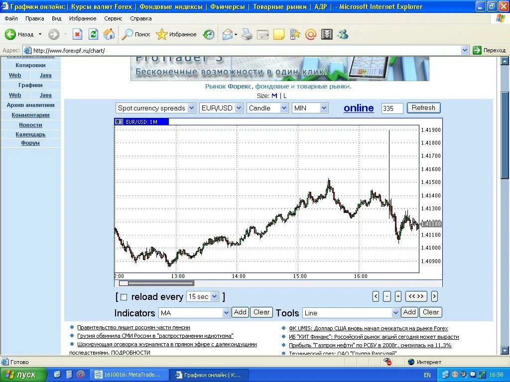
Task: Click the star document toolbar icon
Action: [x=295, y=34]
